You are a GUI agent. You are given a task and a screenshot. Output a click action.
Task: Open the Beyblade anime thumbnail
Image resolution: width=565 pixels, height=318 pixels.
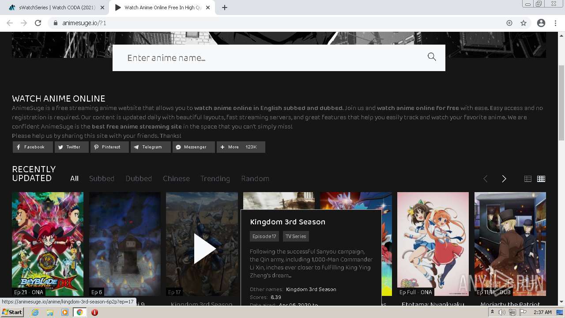click(48, 244)
